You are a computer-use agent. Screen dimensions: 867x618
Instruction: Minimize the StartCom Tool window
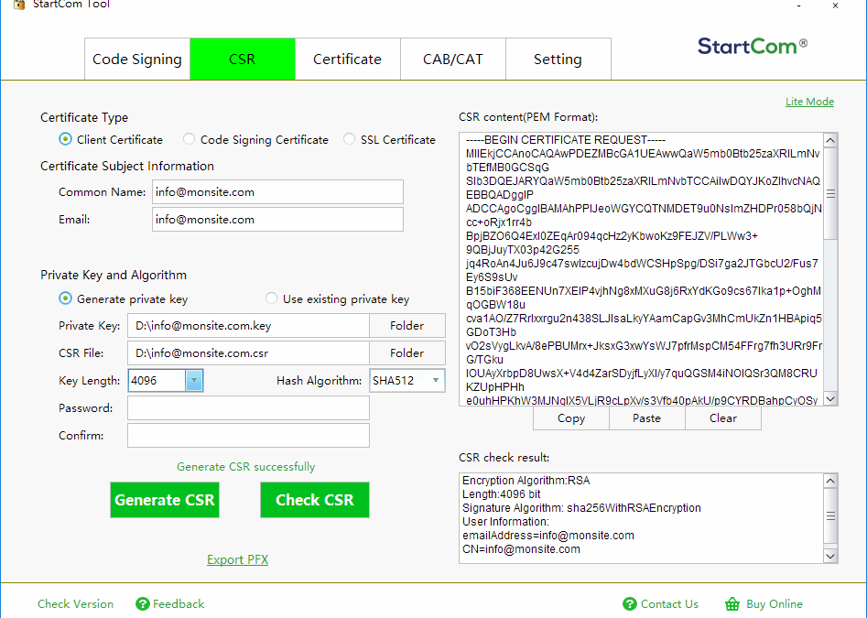tap(799, 5)
